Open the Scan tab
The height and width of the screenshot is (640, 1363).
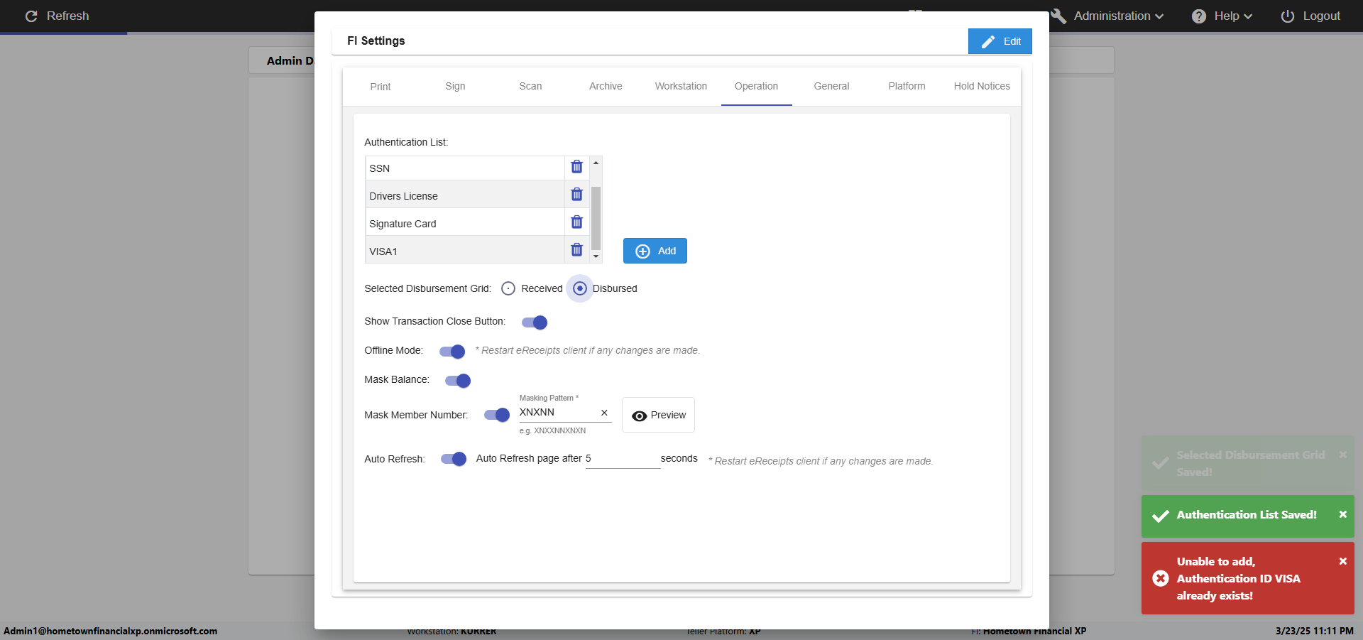coord(530,86)
